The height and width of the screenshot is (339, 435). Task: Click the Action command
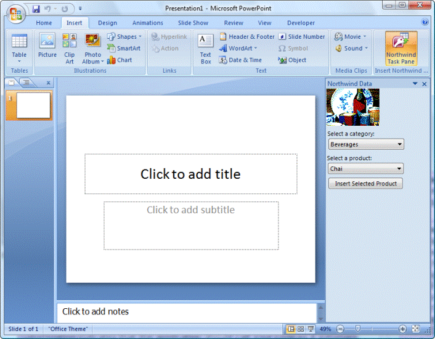point(165,48)
